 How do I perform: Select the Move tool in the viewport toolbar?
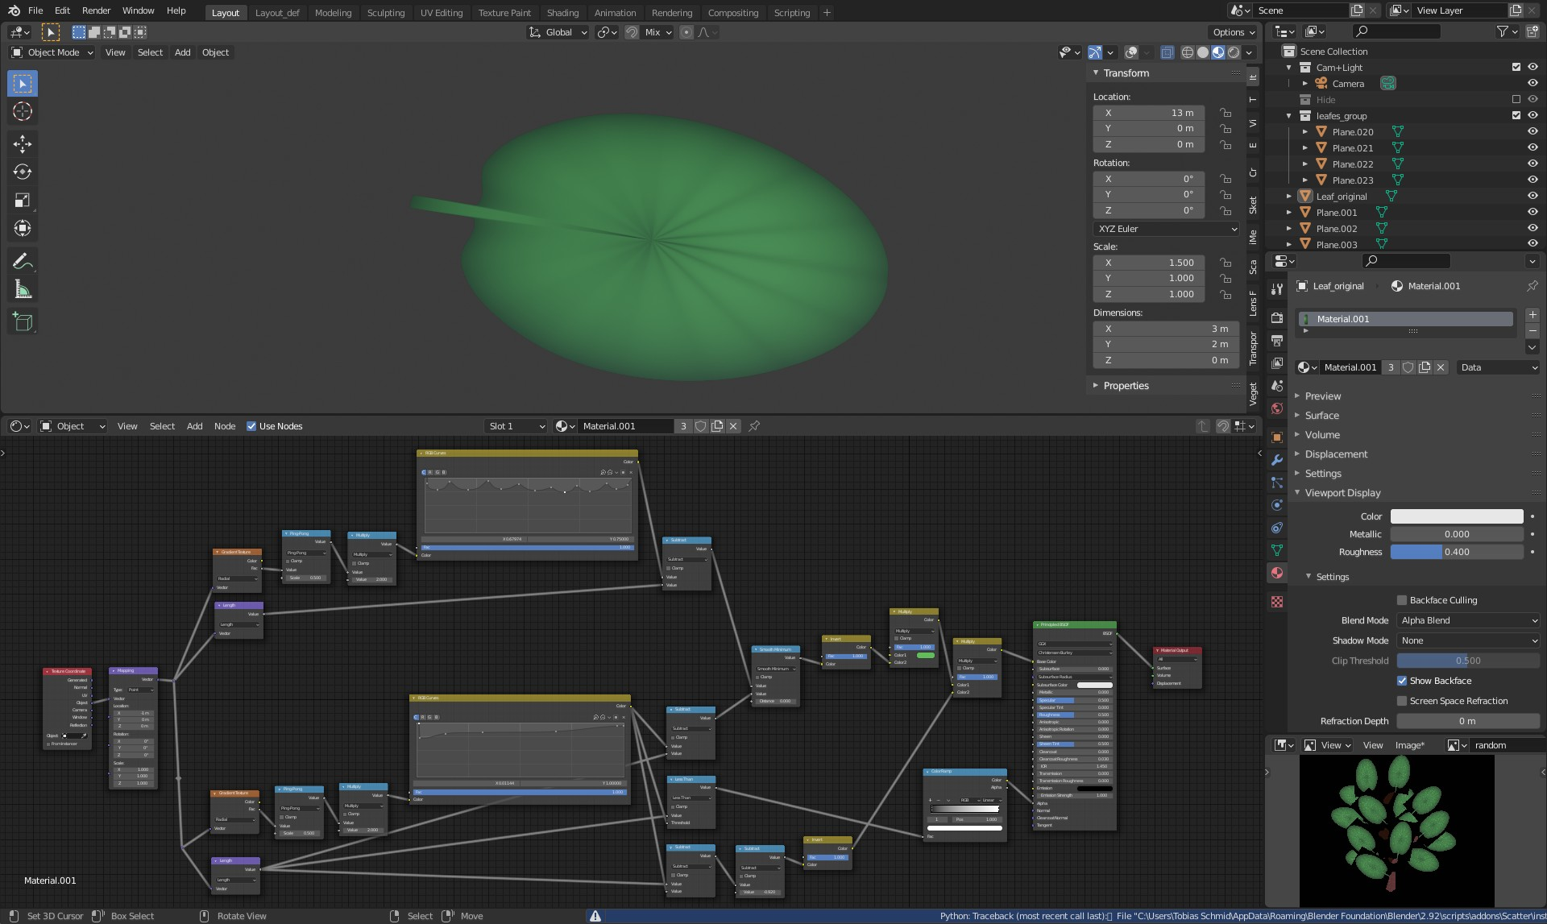pyautogui.click(x=23, y=144)
